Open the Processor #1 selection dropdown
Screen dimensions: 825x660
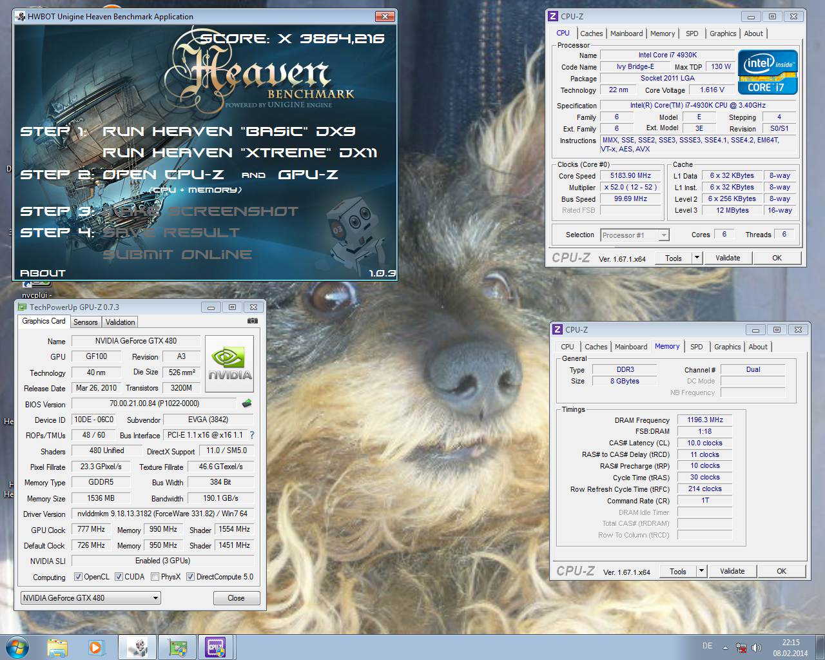[x=635, y=235]
